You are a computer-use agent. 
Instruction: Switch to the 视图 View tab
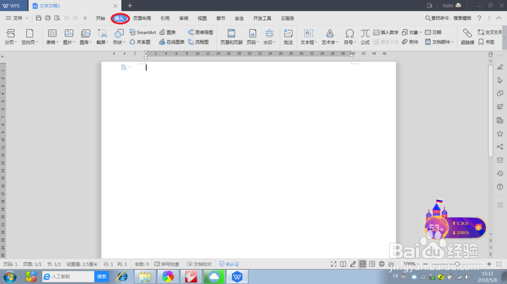click(202, 18)
